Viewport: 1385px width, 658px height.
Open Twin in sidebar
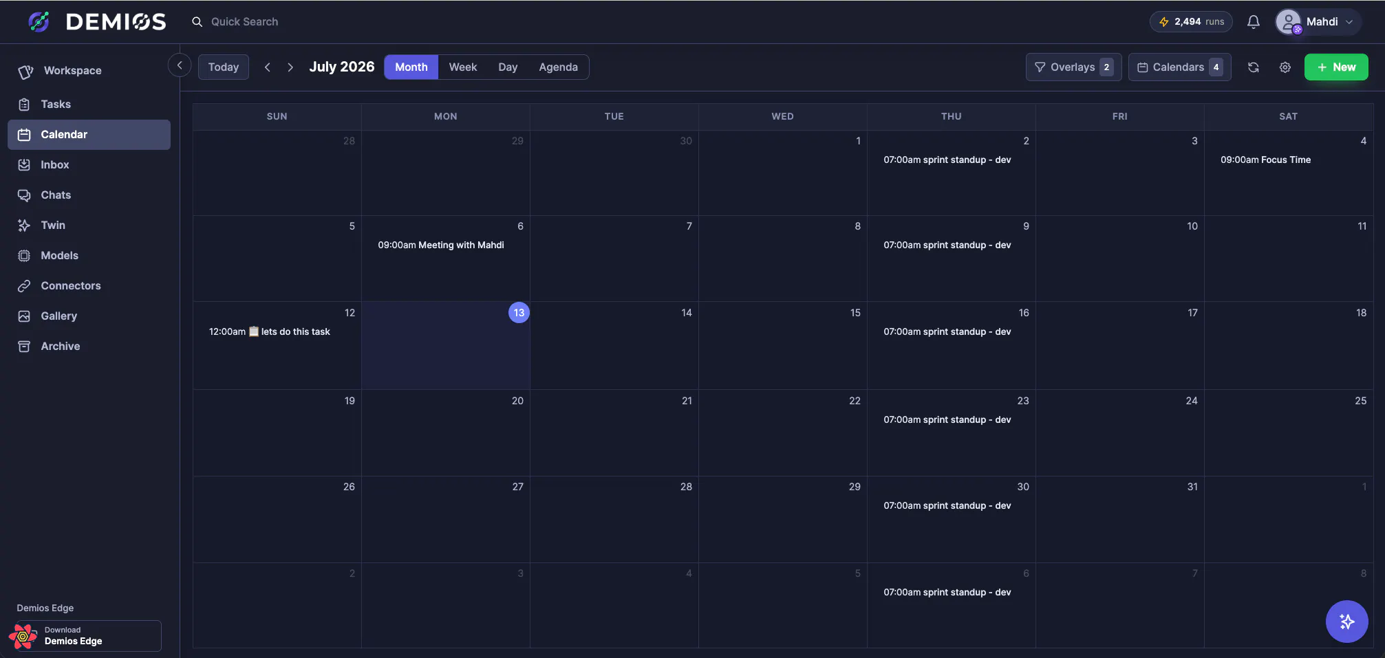[x=89, y=226]
